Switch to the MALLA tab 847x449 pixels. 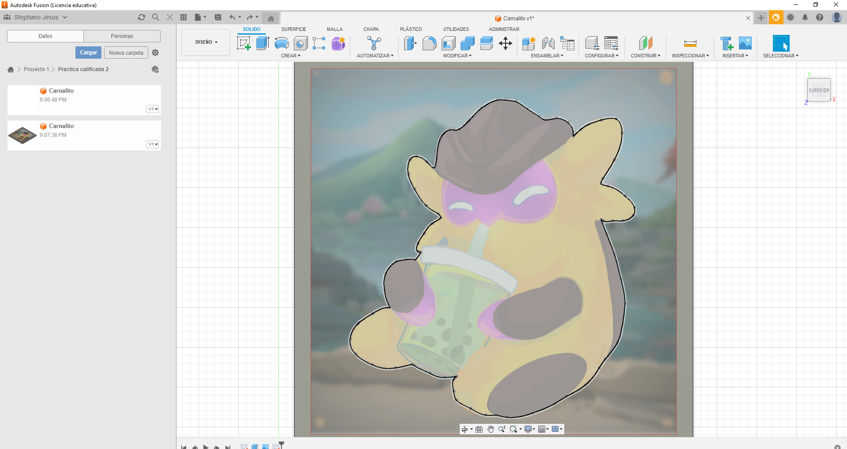point(335,29)
